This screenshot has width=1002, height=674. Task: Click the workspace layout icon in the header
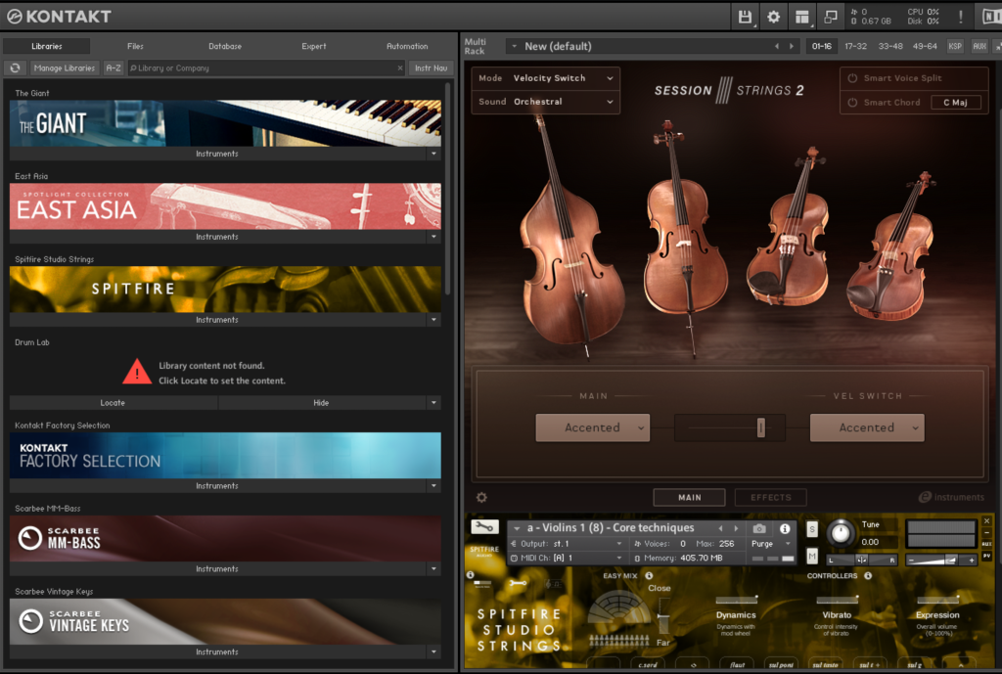tap(802, 17)
